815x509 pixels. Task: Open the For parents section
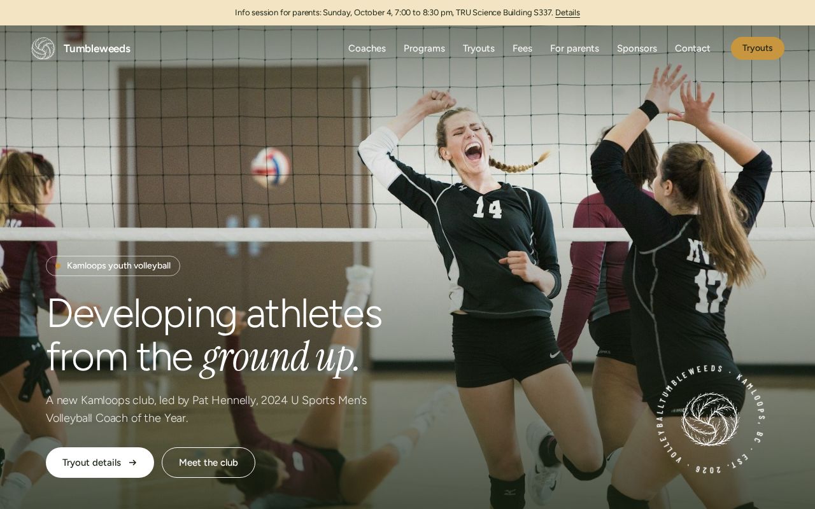(574, 48)
